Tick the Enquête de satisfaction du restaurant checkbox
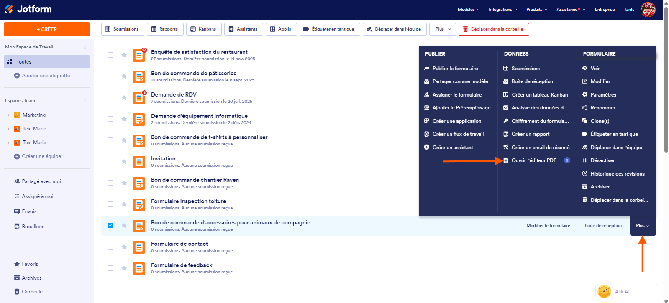The width and height of the screenshot is (669, 303). pyautogui.click(x=110, y=55)
